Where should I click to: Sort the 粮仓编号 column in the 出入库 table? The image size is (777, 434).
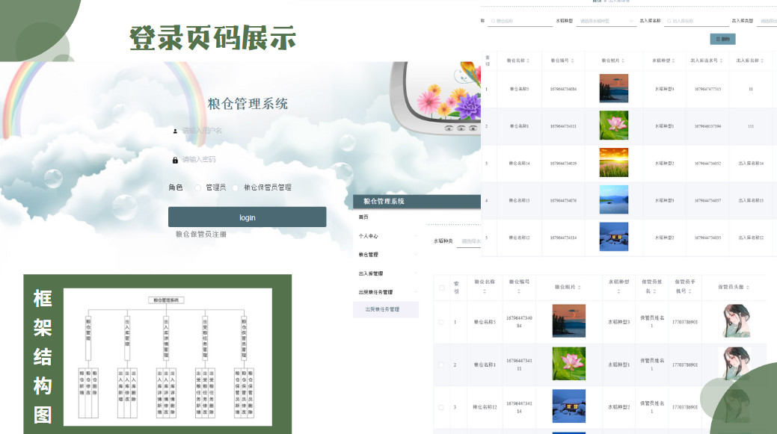click(572, 61)
